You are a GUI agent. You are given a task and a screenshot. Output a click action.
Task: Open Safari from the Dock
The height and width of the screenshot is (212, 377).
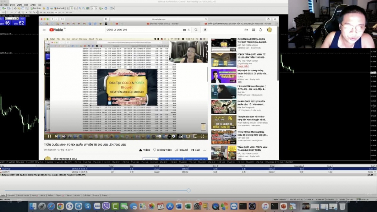point(51,206)
